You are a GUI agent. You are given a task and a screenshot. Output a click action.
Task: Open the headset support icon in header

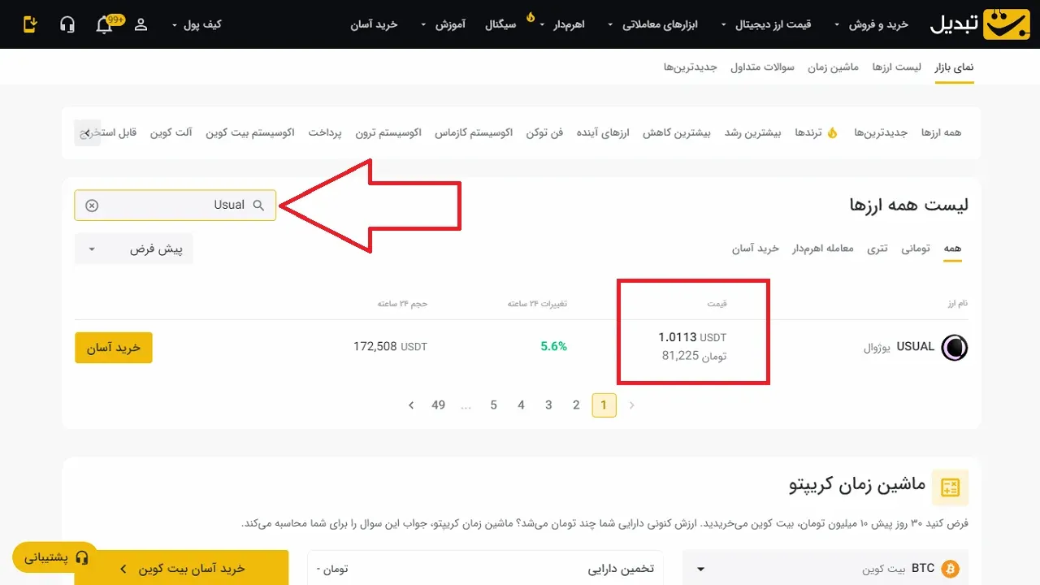(67, 24)
